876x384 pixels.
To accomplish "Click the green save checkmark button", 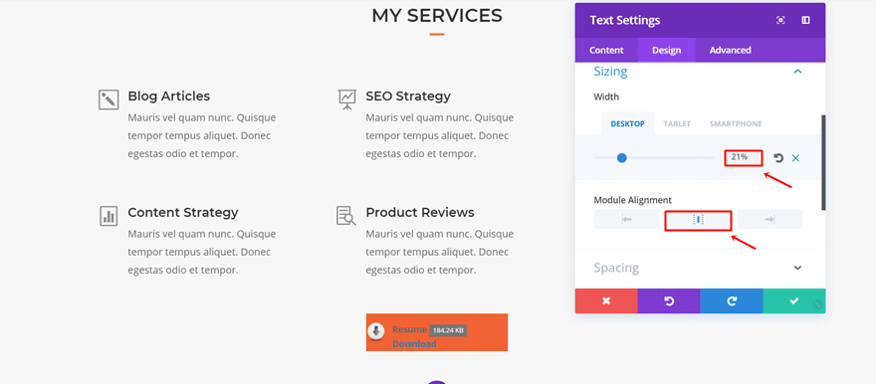I will pos(794,300).
